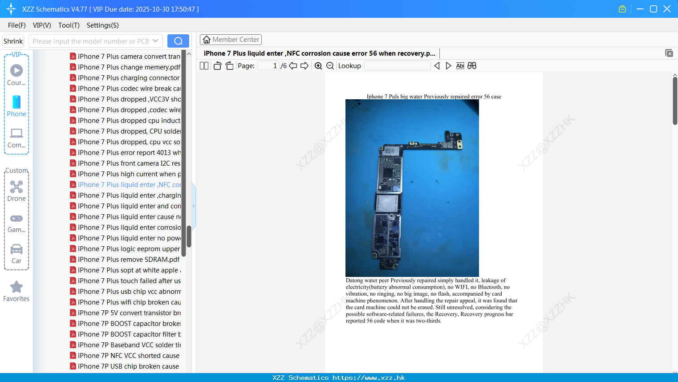678x382 pixels.
Task: Click the binoculars search icon
Action: (472, 65)
